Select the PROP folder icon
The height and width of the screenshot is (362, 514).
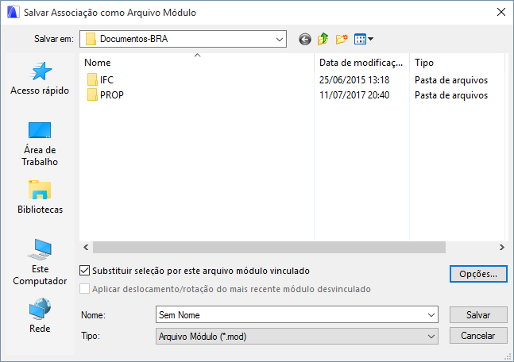coord(92,95)
